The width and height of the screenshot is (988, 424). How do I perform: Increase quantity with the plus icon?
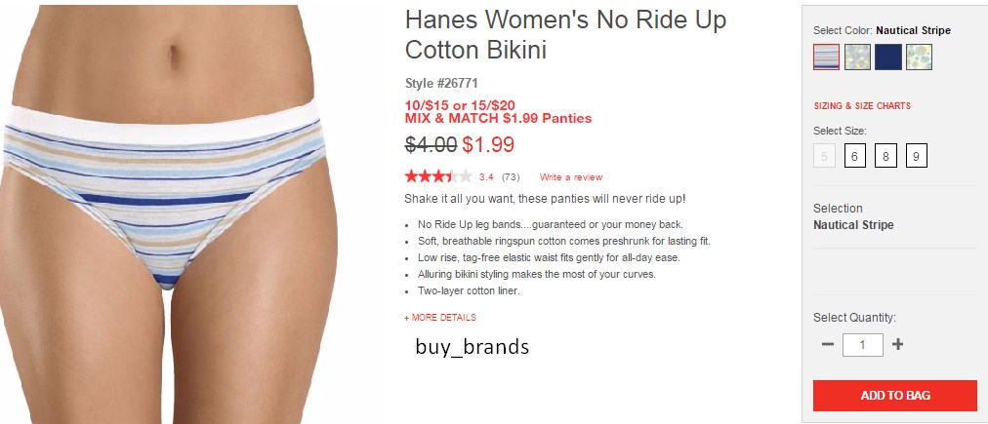[898, 344]
